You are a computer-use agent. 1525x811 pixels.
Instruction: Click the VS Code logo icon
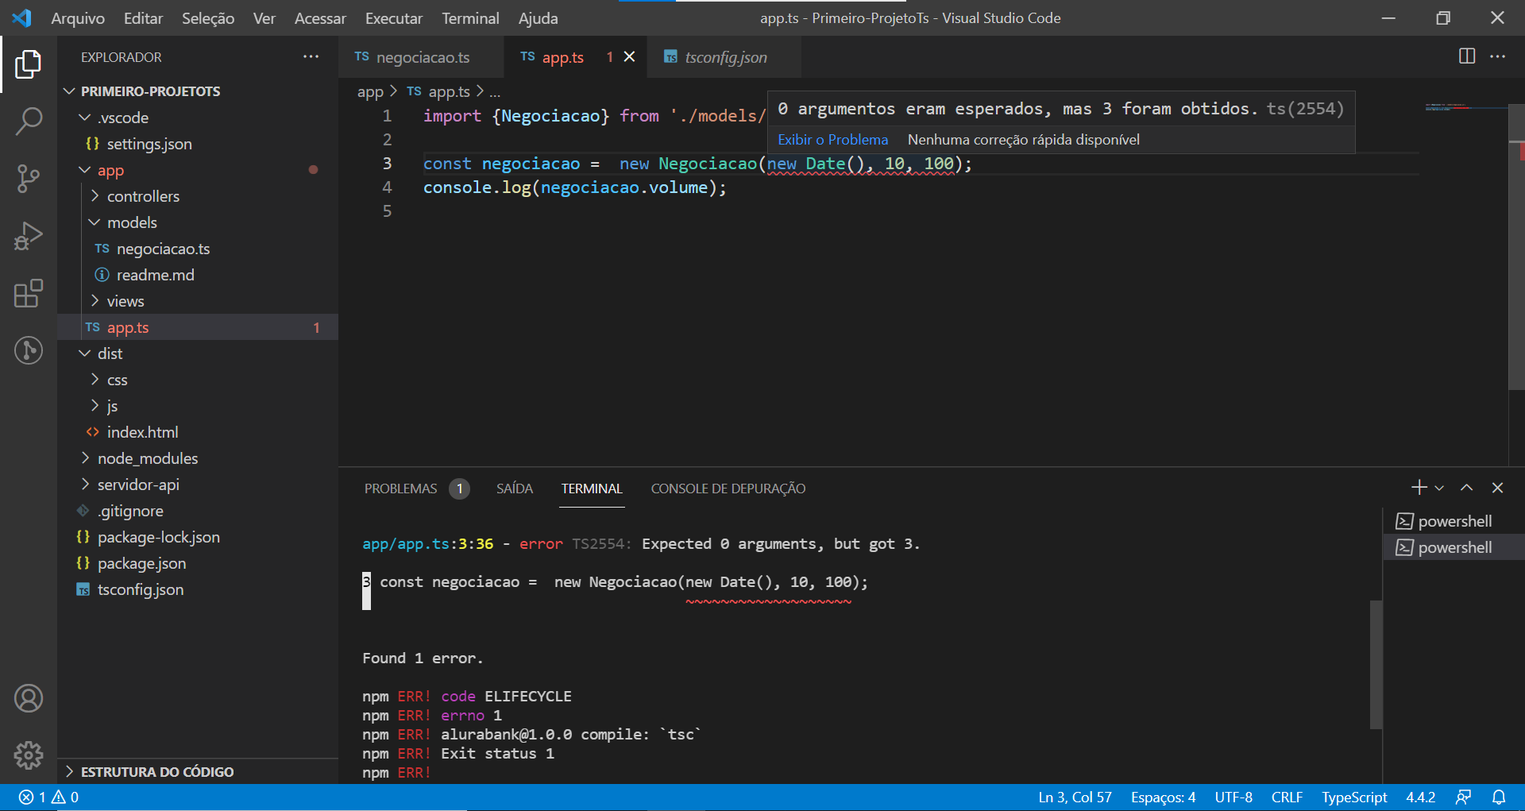tap(22, 17)
